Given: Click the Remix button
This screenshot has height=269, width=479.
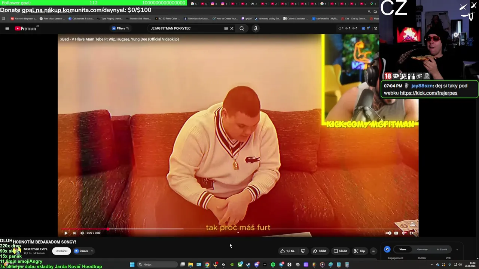Looking at the screenshot, I should [x=81, y=251].
